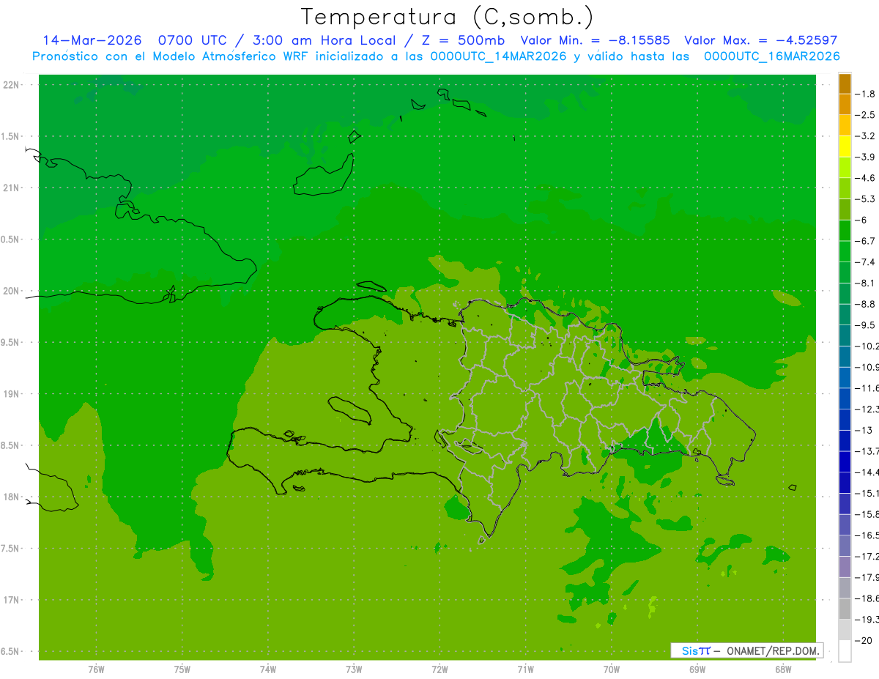The image size is (879, 679).
Task: Click the "-11.6" colorbar value
Action: coord(867,387)
